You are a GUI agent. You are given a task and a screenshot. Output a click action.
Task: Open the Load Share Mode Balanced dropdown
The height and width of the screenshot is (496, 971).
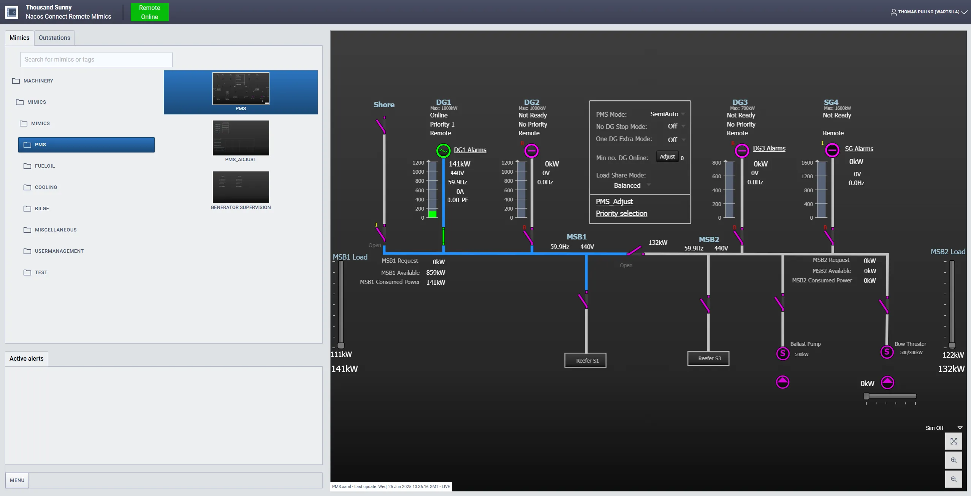[x=632, y=185]
